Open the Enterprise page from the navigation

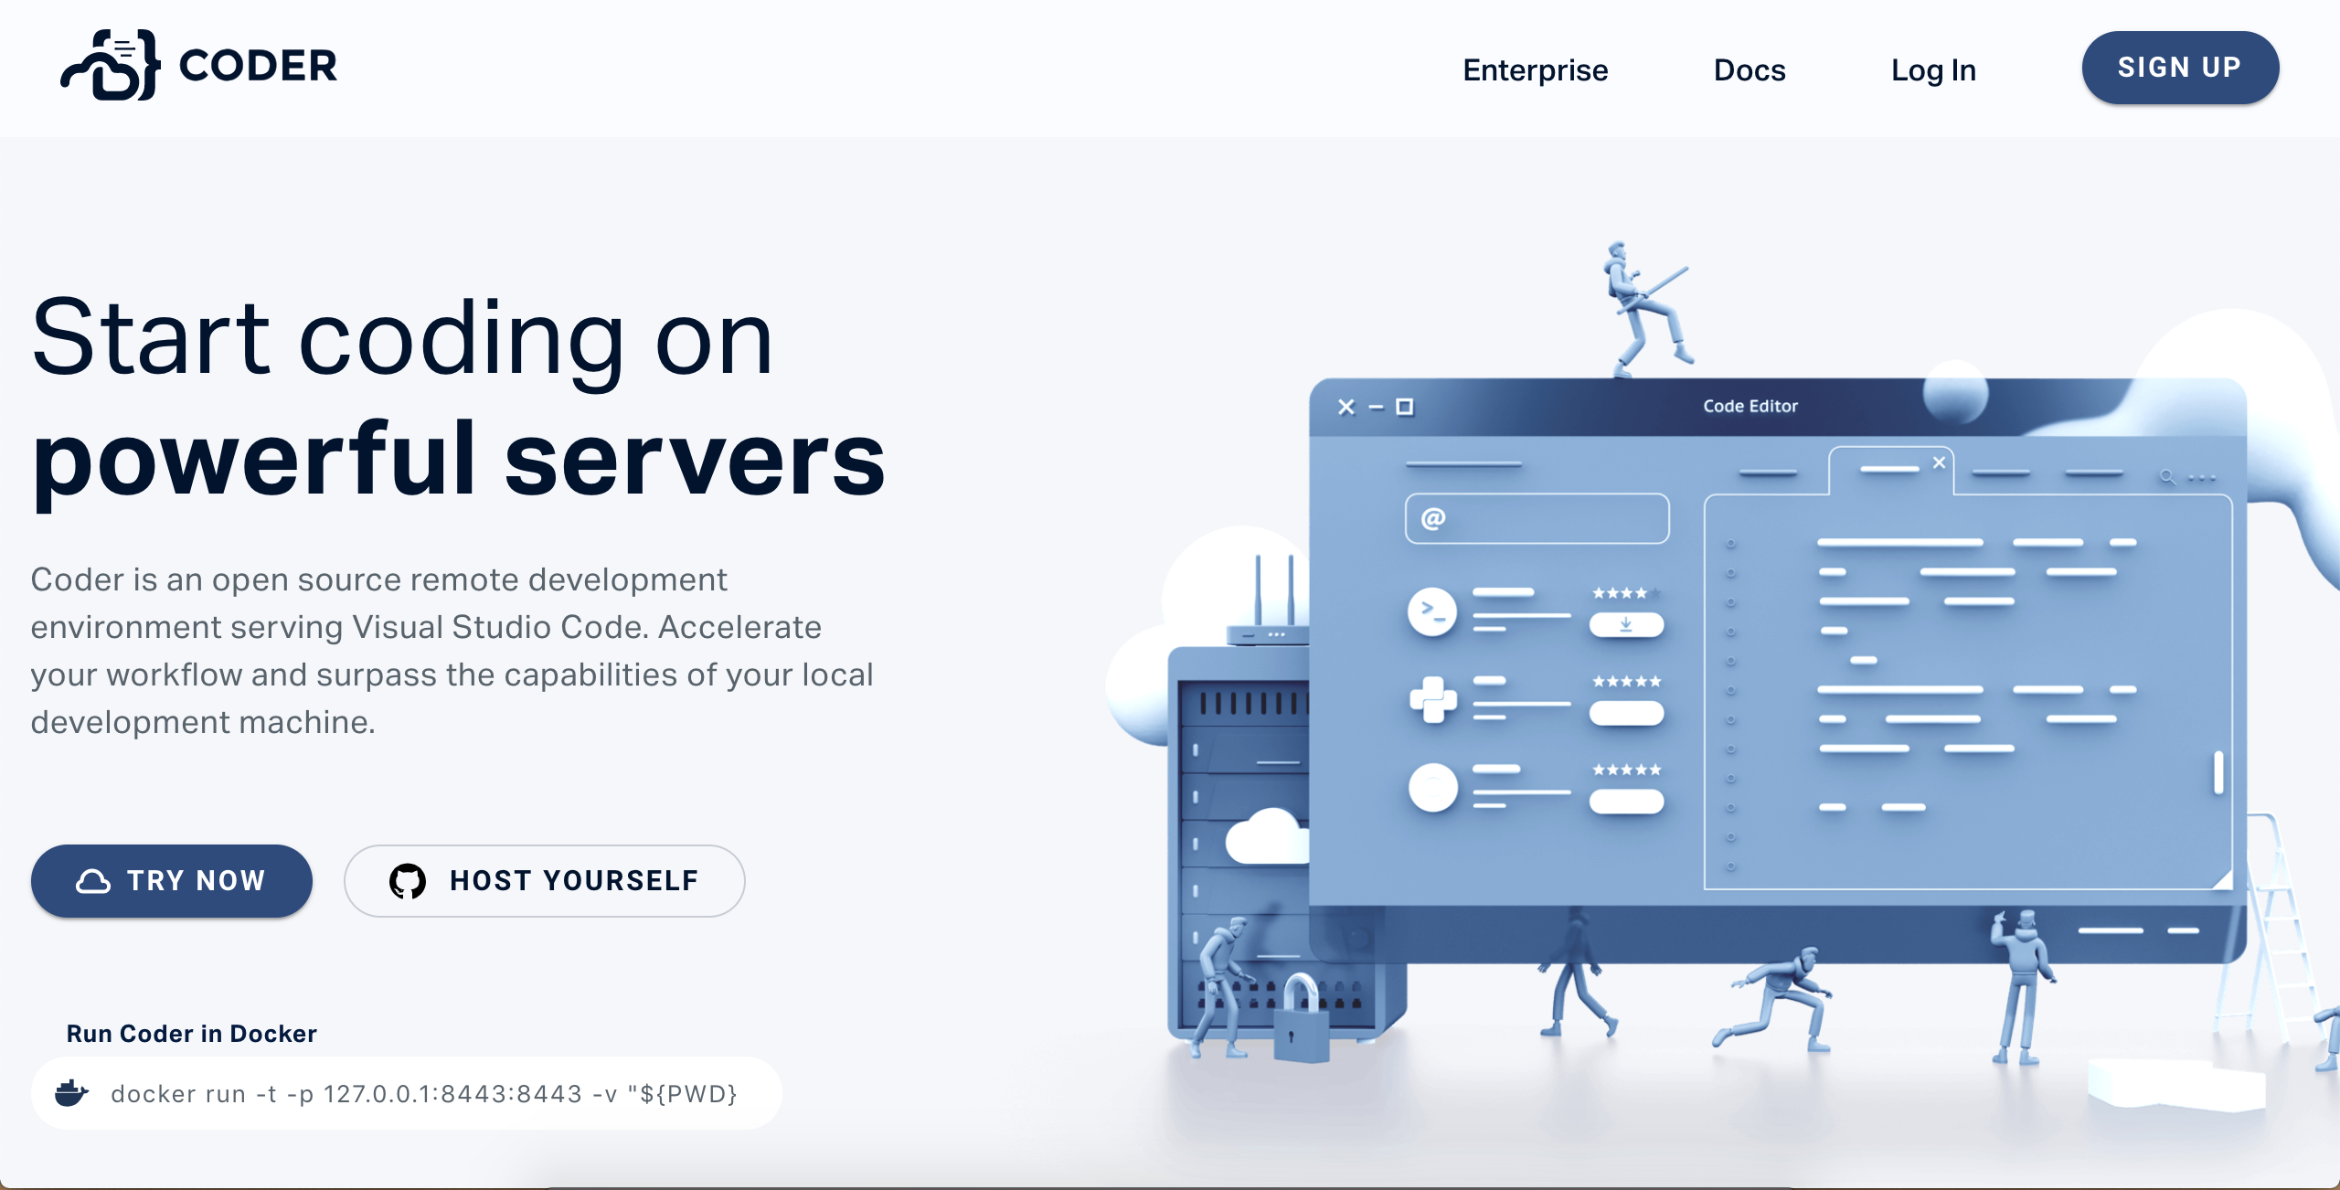tap(1535, 69)
